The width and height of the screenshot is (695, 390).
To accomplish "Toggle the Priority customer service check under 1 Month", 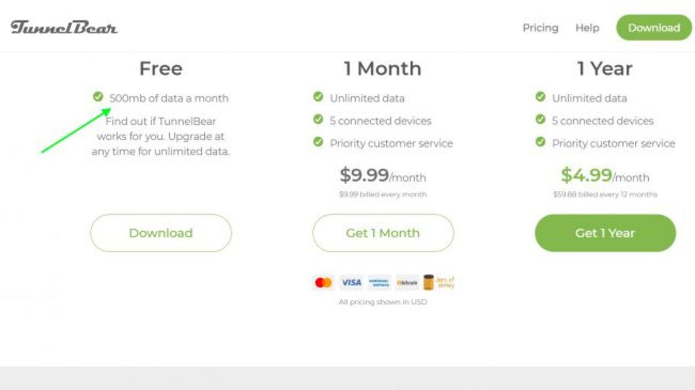I will point(317,144).
